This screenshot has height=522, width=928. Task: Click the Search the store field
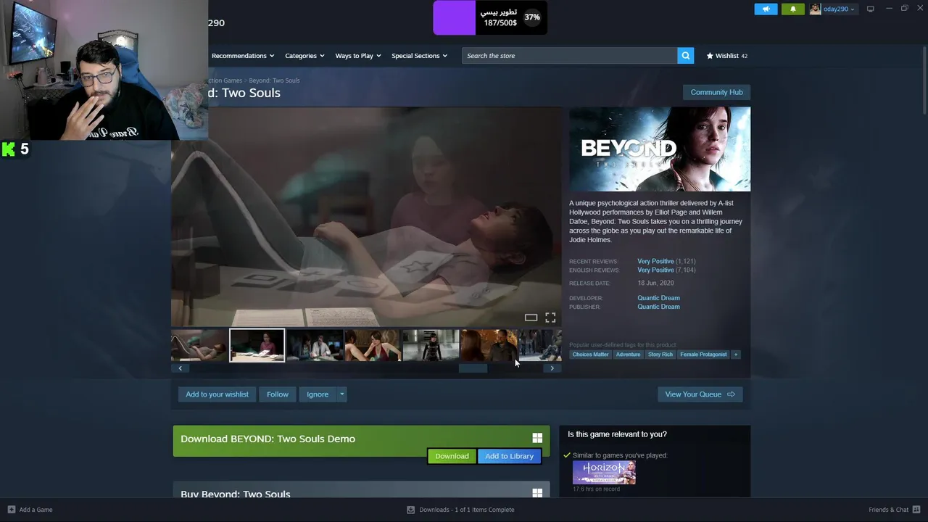(x=569, y=56)
